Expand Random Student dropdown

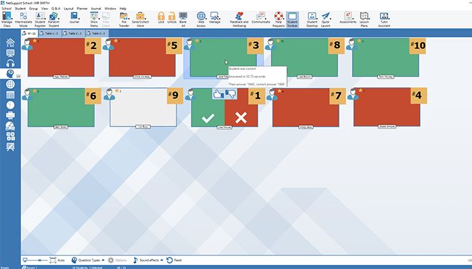[59, 18]
